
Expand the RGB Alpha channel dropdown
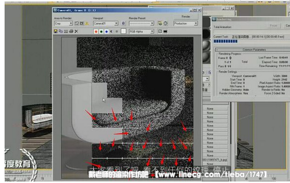142,32
